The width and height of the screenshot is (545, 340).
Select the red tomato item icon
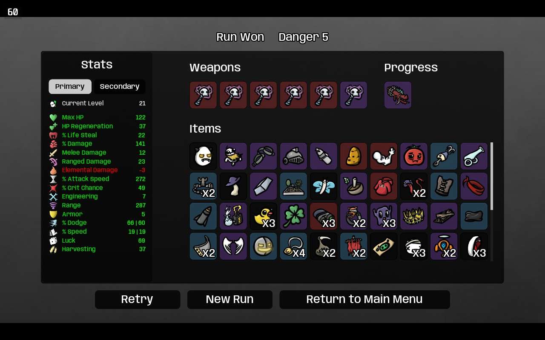tap(414, 156)
